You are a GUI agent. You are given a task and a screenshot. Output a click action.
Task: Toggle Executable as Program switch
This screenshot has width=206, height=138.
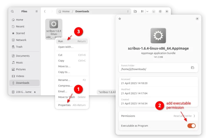[x=191, y=126]
